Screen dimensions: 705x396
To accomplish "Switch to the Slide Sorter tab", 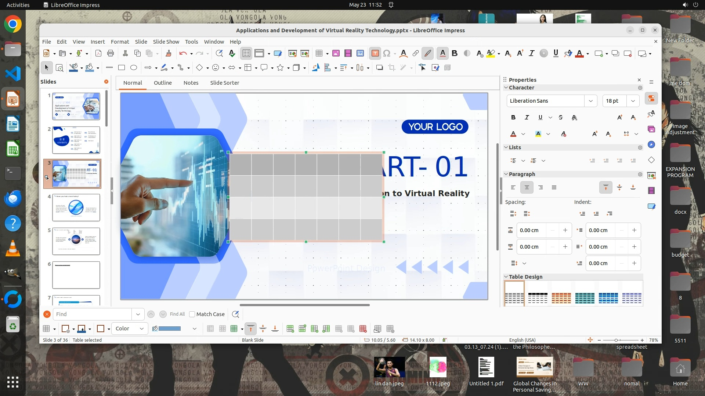I will tap(224, 83).
